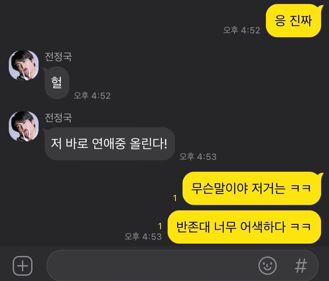Tap the hashtag search icon
The height and width of the screenshot is (281, 329).
coord(301,266)
